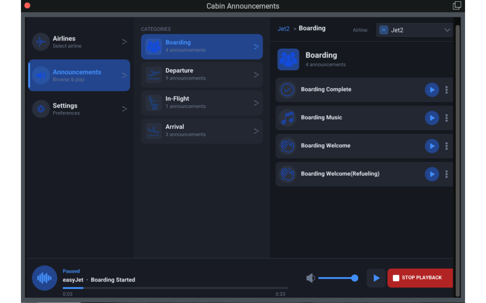The image size is (486, 303).
Task: Click the speaker icon beside Announcements
Action: pos(41,75)
